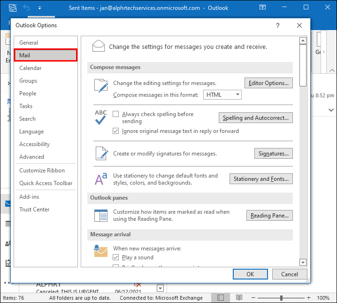This screenshot has height=303, width=337.
Task: Click the Tasks icon in the navigation bar
Action: tap(8, 263)
